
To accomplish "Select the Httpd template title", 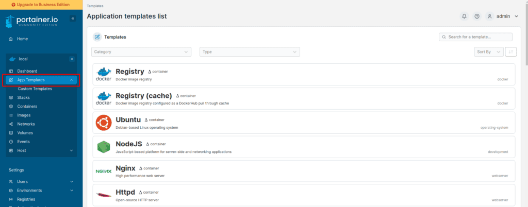I will [125, 193].
